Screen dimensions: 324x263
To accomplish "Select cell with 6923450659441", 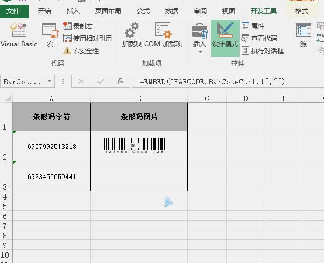I will pos(52,176).
